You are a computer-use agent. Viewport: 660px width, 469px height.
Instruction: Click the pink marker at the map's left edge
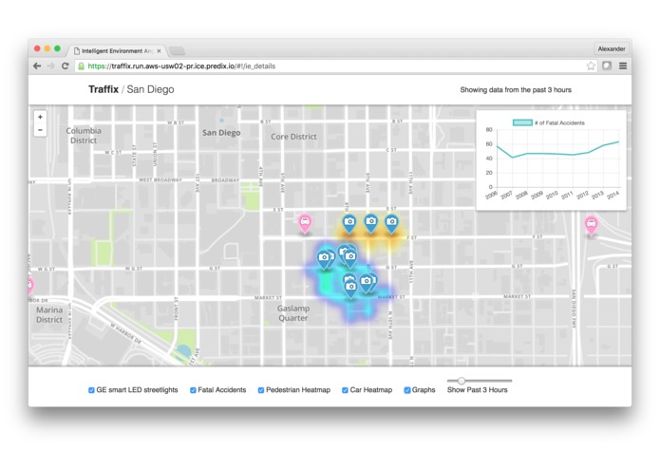click(30, 286)
